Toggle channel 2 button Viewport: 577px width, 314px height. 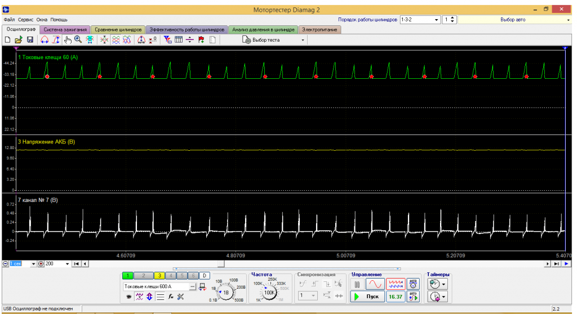point(144,275)
